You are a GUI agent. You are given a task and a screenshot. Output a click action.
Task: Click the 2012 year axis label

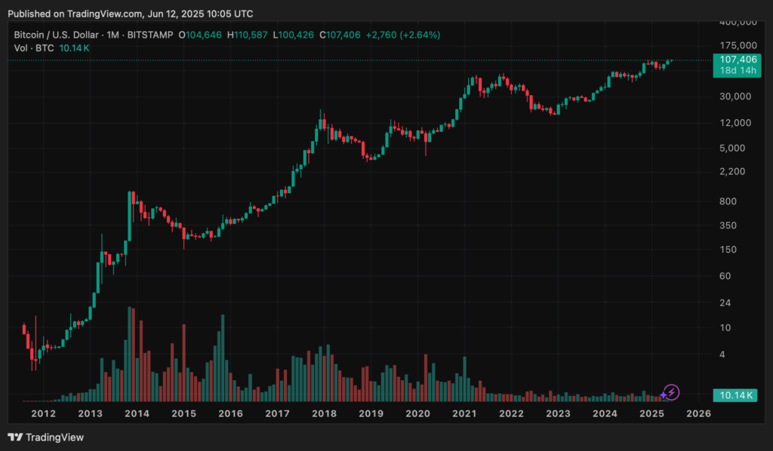(43, 413)
